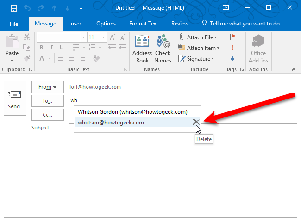
Task: Toggle Bold formatting
Action: (41, 48)
